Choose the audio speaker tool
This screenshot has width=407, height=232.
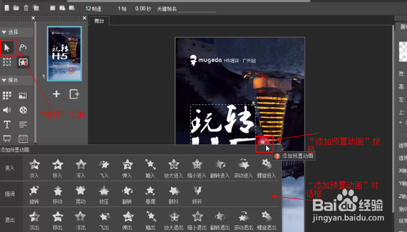(7, 110)
